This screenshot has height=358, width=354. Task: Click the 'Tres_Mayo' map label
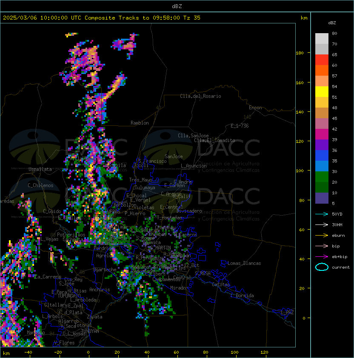(140, 180)
